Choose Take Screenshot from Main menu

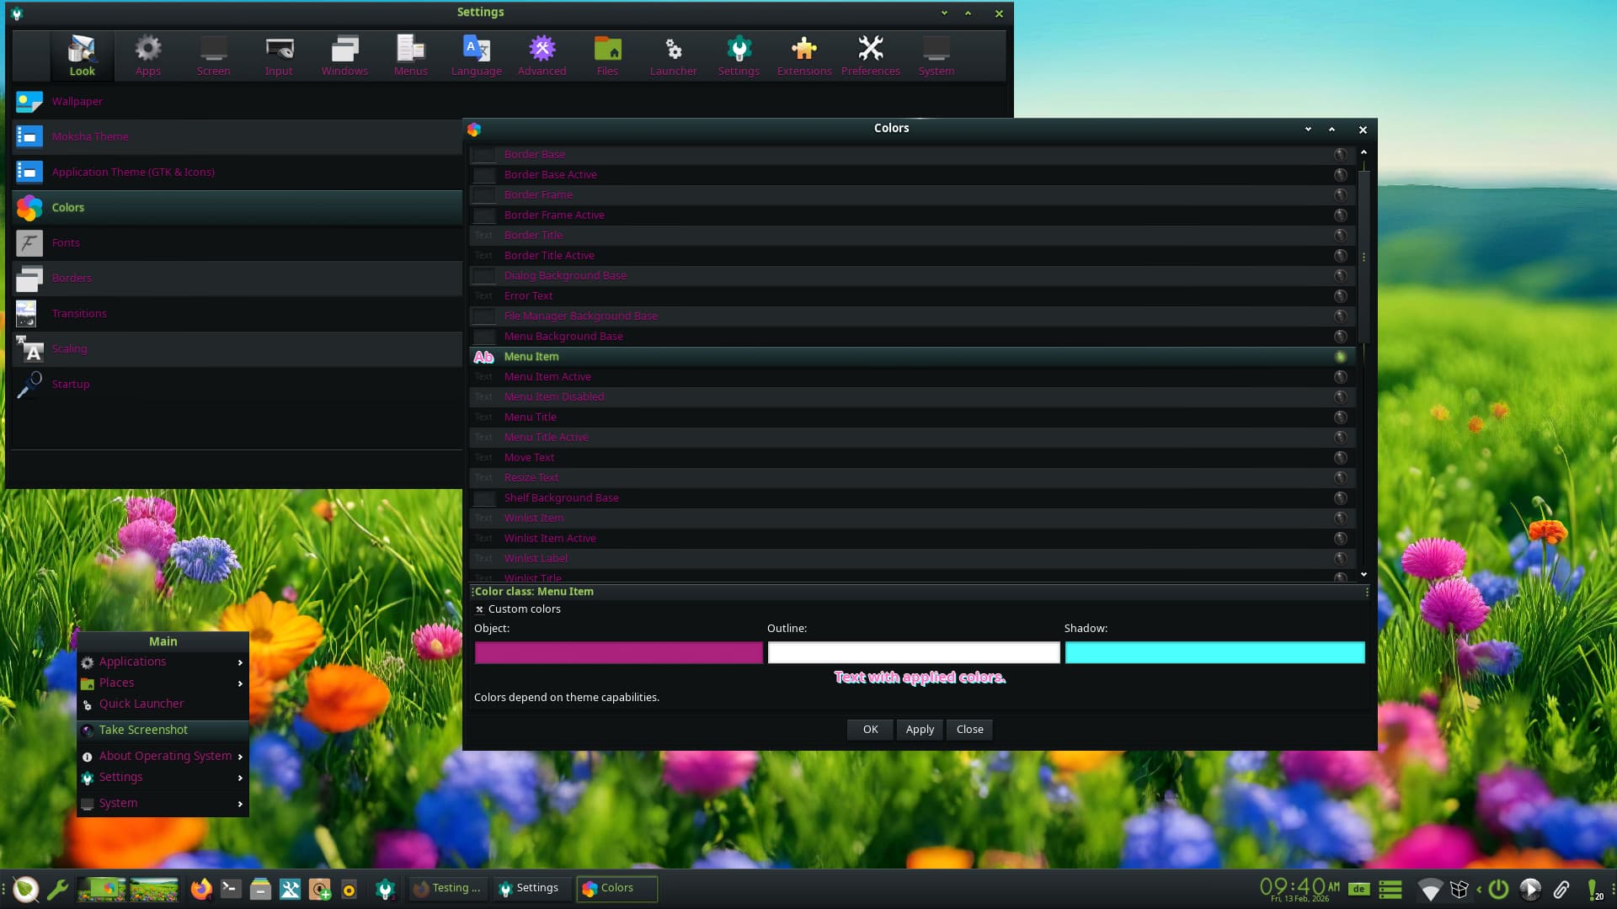click(143, 730)
